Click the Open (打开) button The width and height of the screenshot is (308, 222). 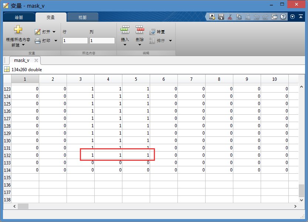pos(43,32)
